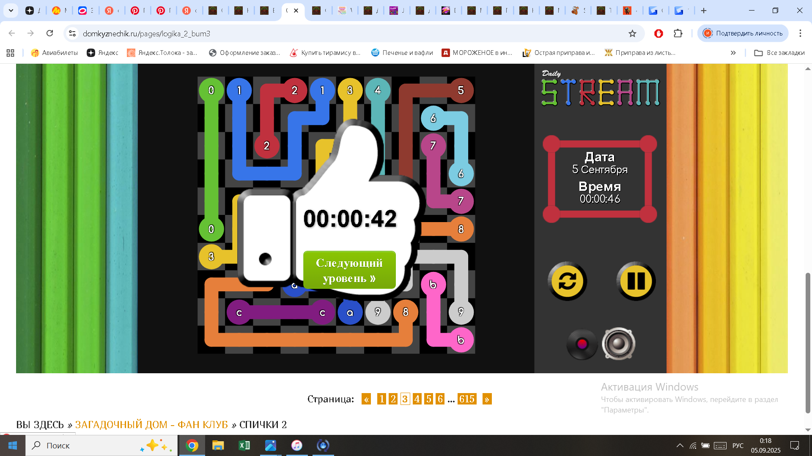The image size is (812, 456).
Task: Pause the game with the yellow pause button
Action: tap(636, 281)
